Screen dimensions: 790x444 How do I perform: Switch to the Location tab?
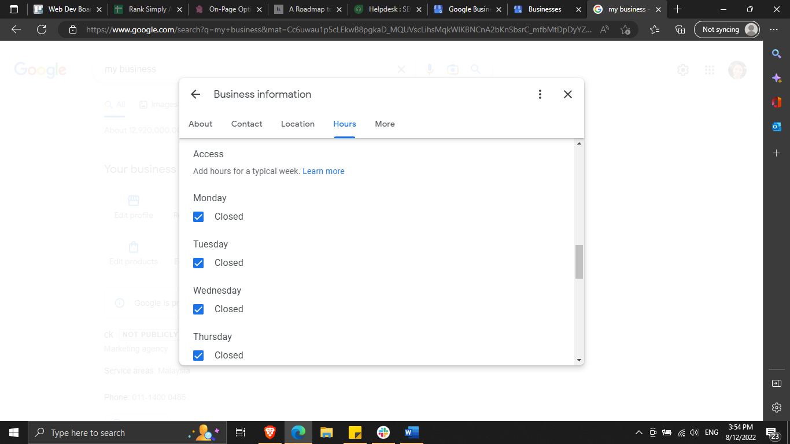[298, 124]
